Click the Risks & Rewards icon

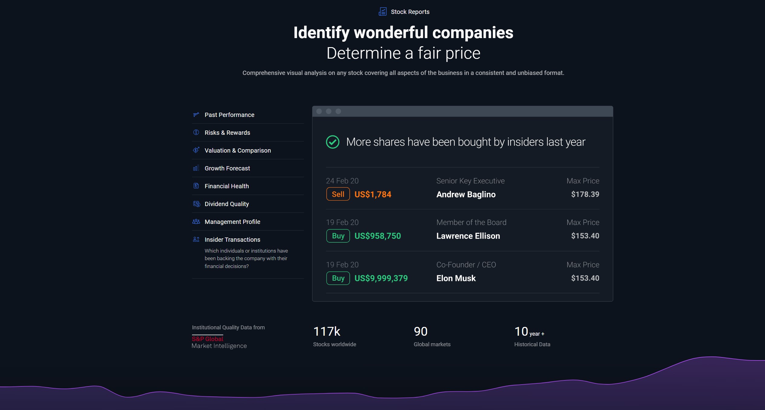pos(196,132)
